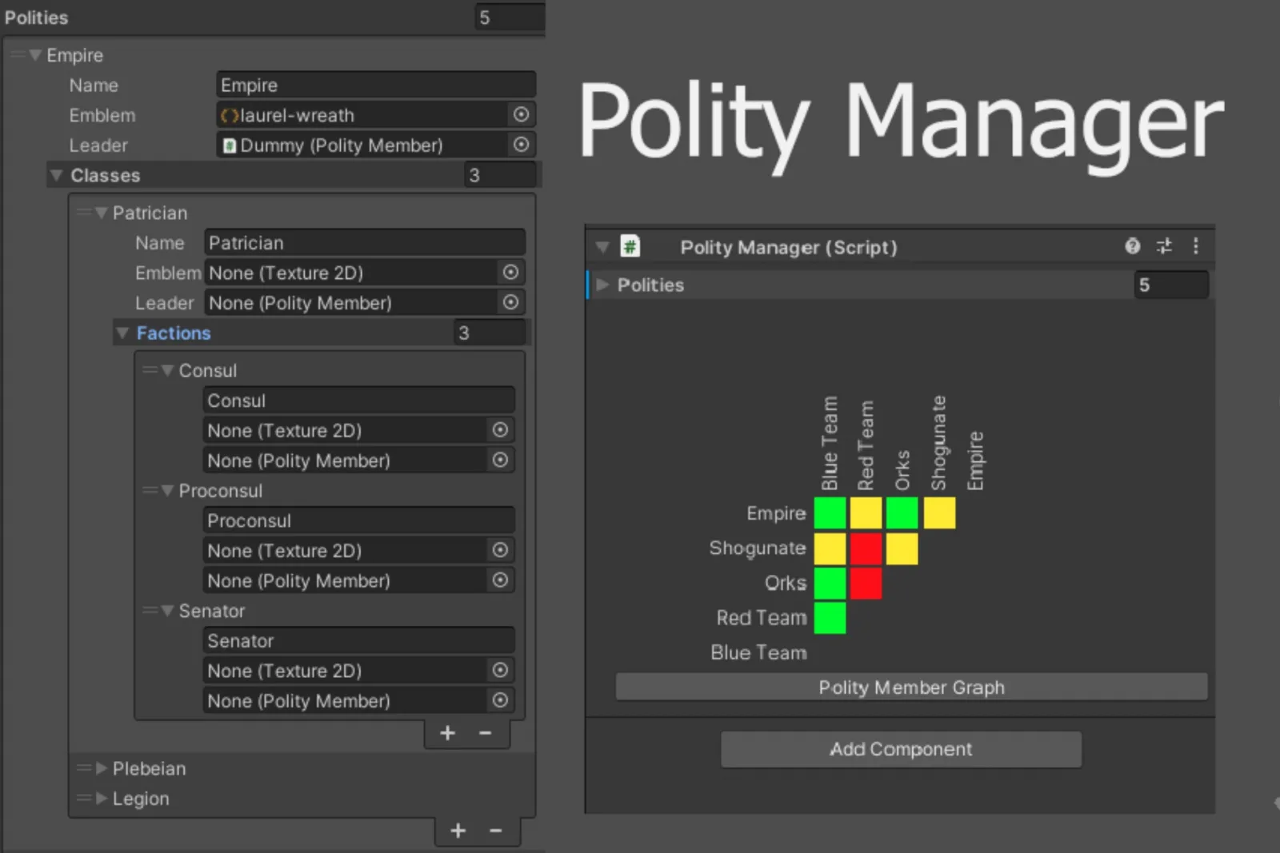Open object picker for Patrician Emblem field

tap(510, 273)
